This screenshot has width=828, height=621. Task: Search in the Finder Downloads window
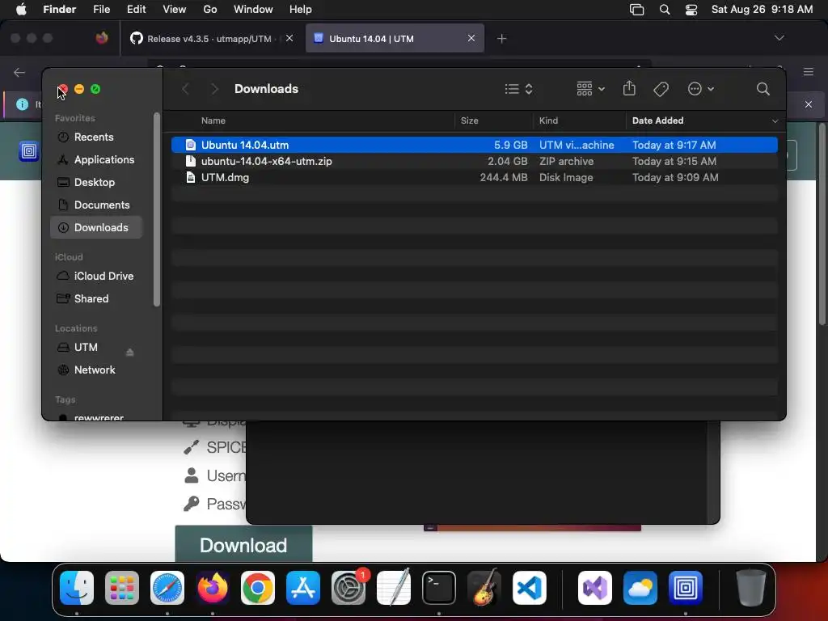[763, 89]
